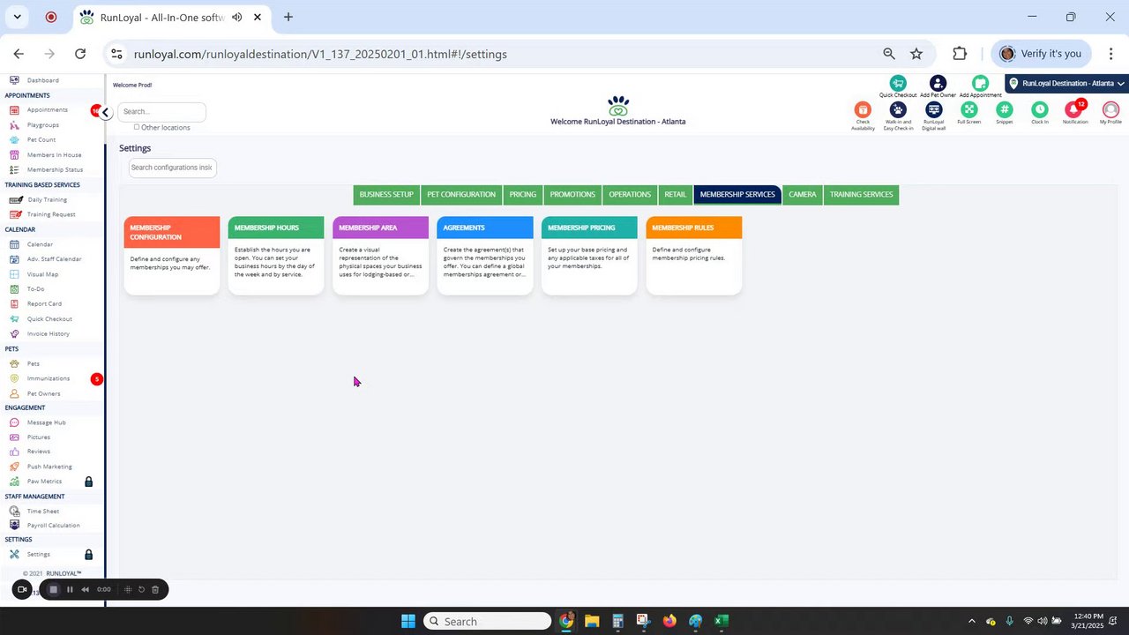This screenshot has height=635, width=1129.
Task: Bookmark this page with the star icon
Action: point(916,54)
